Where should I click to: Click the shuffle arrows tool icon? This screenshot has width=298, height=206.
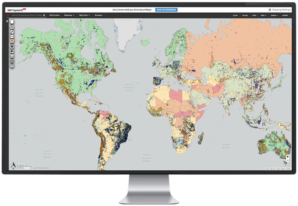12,66
